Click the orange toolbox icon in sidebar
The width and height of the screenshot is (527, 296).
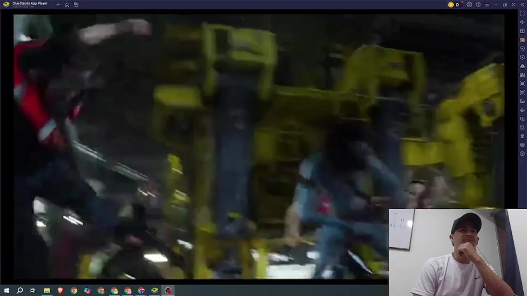coord(522,40)
